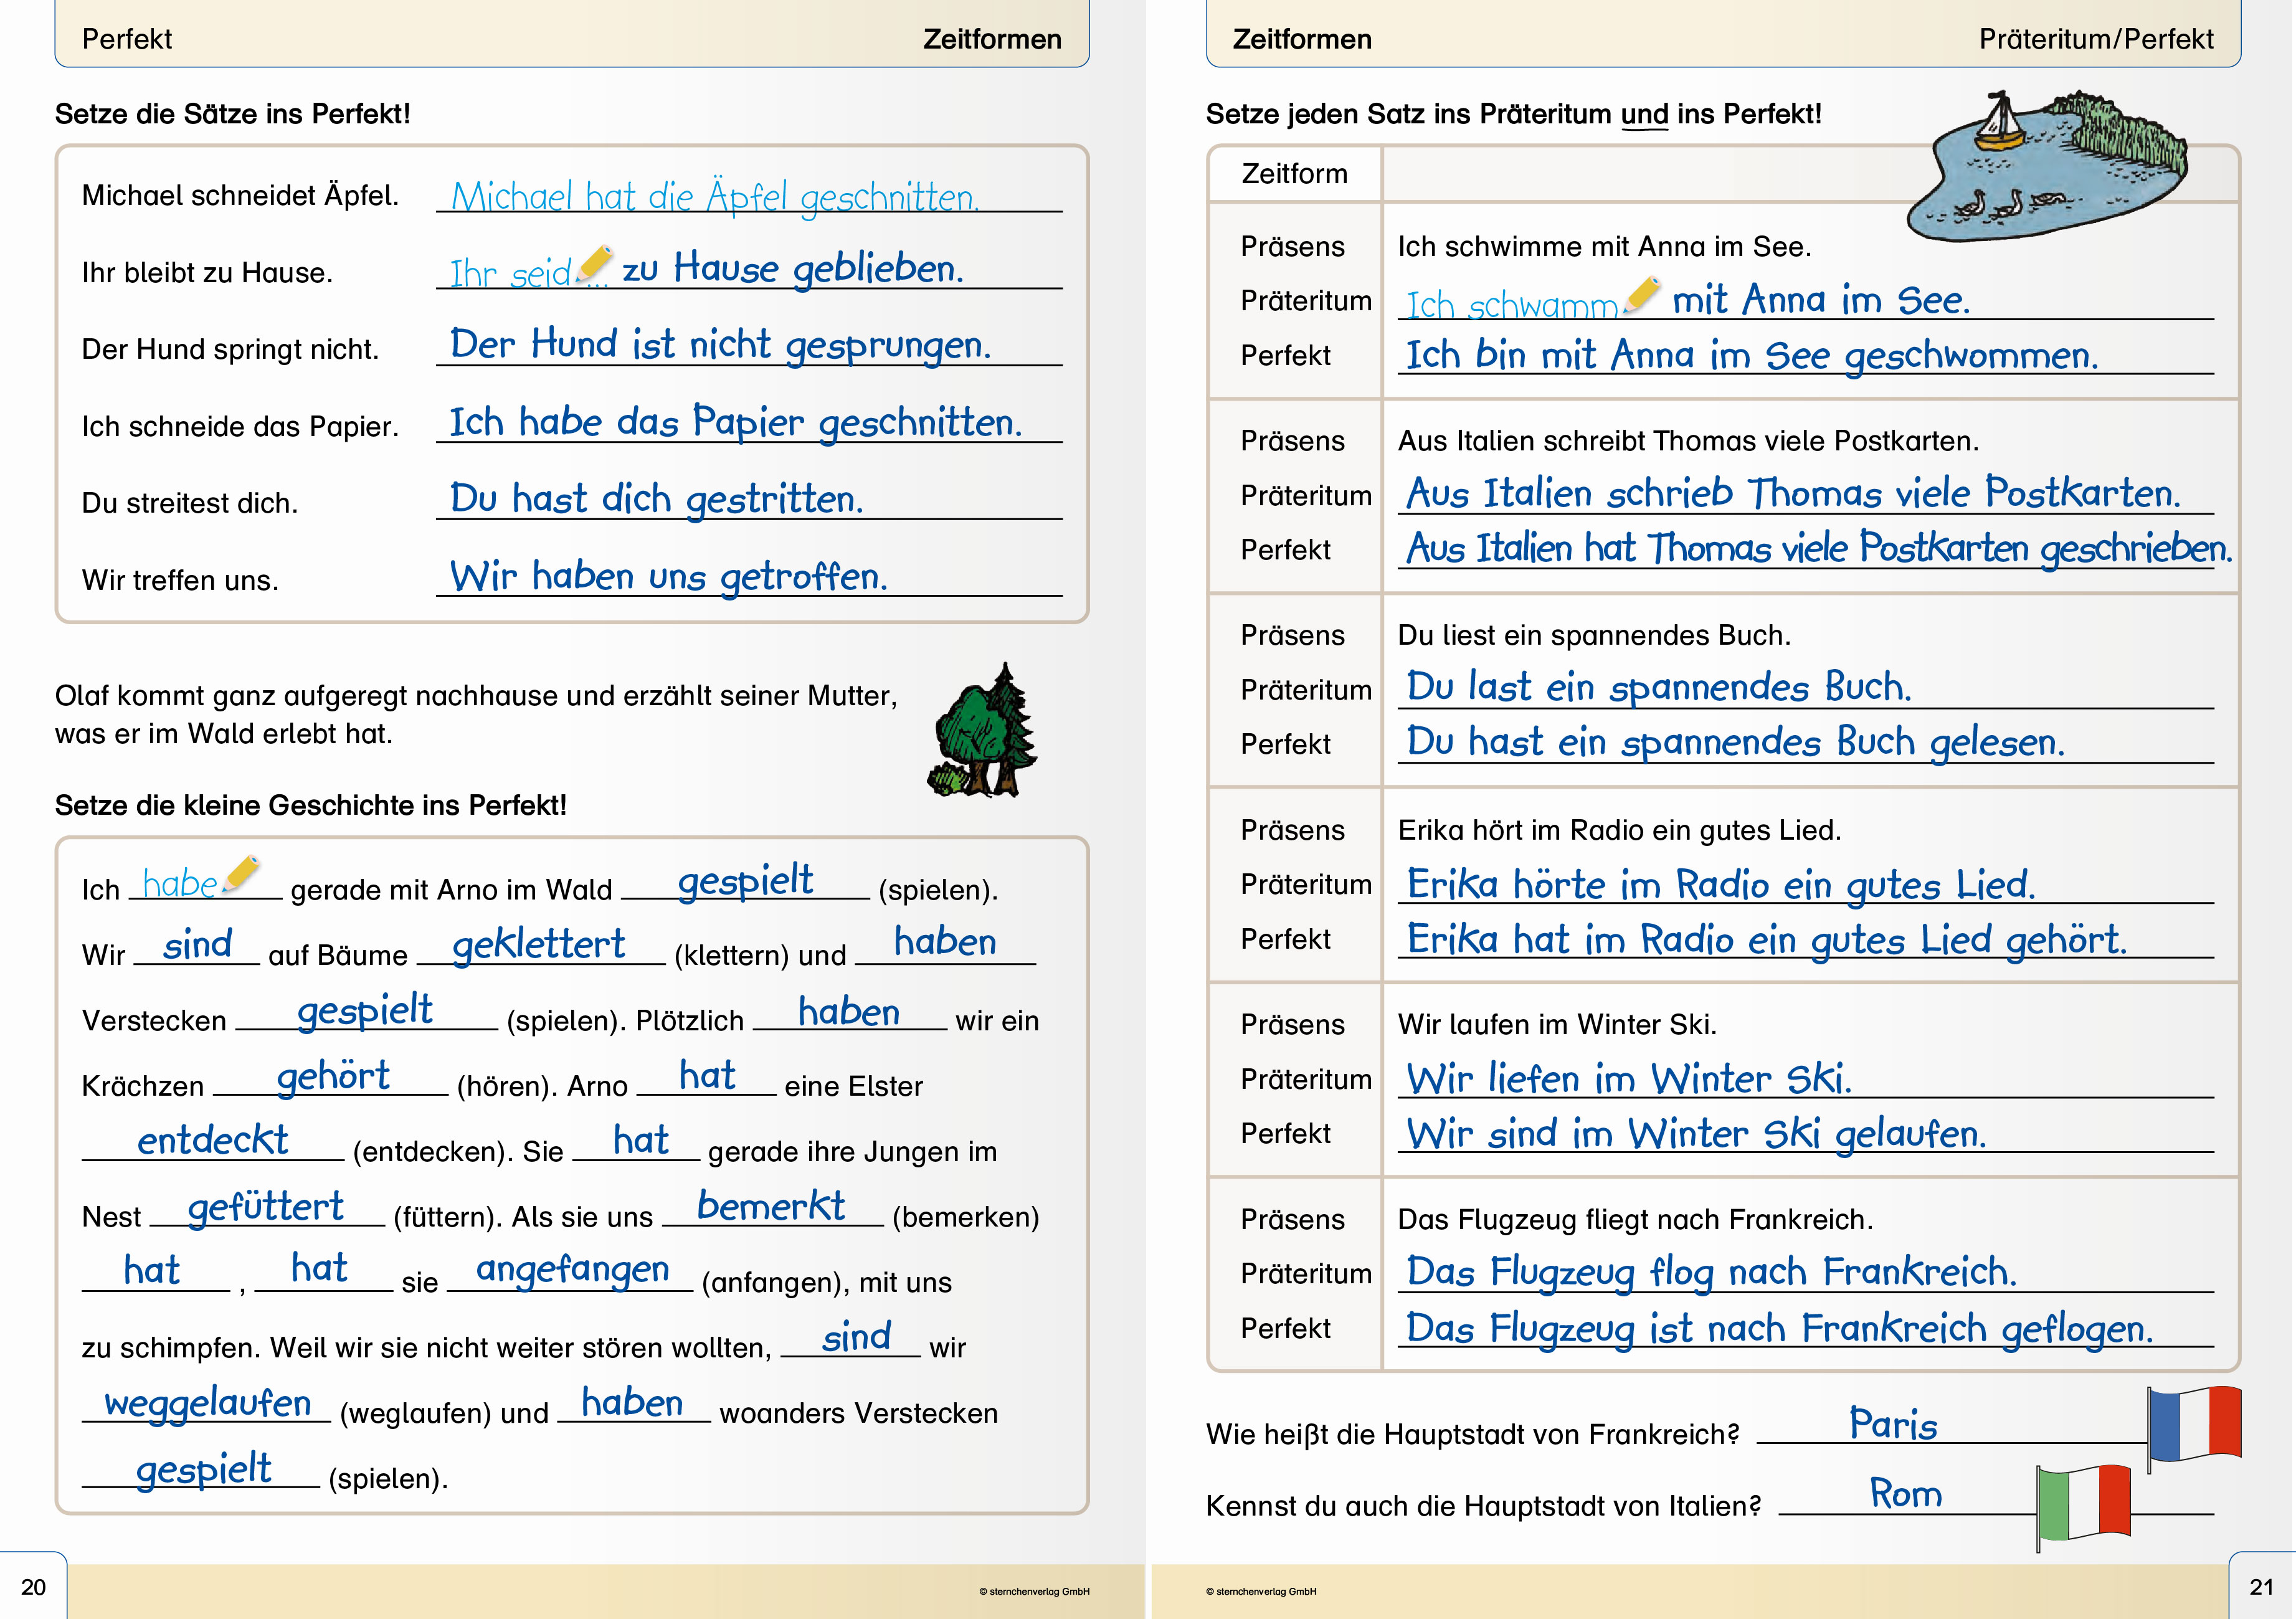
Task: Click the 'Michael hat die Äpfel geschnitten' answer line
Action: [x=714, y=196]
